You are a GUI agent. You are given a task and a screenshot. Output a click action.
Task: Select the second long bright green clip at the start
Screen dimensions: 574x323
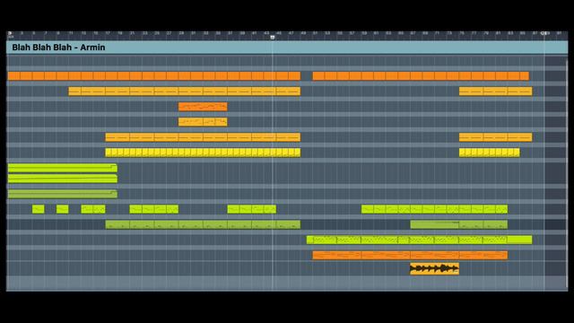click(x=63, y=179)
